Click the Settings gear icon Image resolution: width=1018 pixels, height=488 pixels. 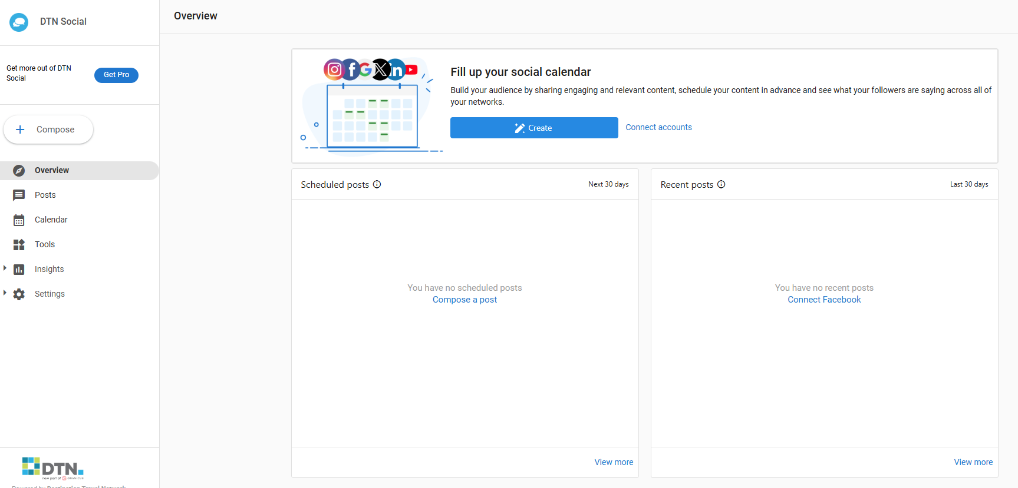[19, 294]
